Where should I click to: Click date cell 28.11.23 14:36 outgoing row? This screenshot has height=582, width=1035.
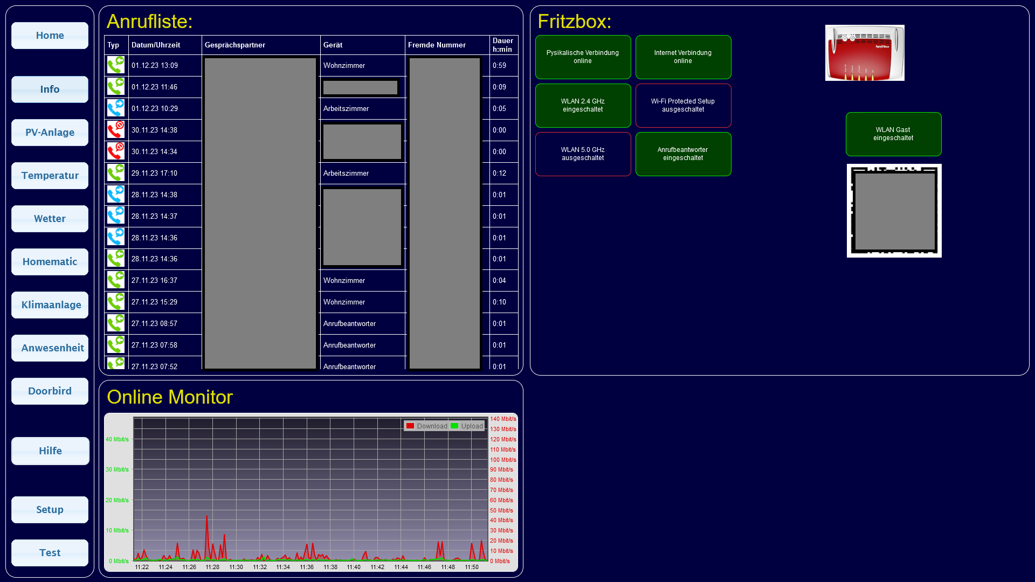coord(165,238)
